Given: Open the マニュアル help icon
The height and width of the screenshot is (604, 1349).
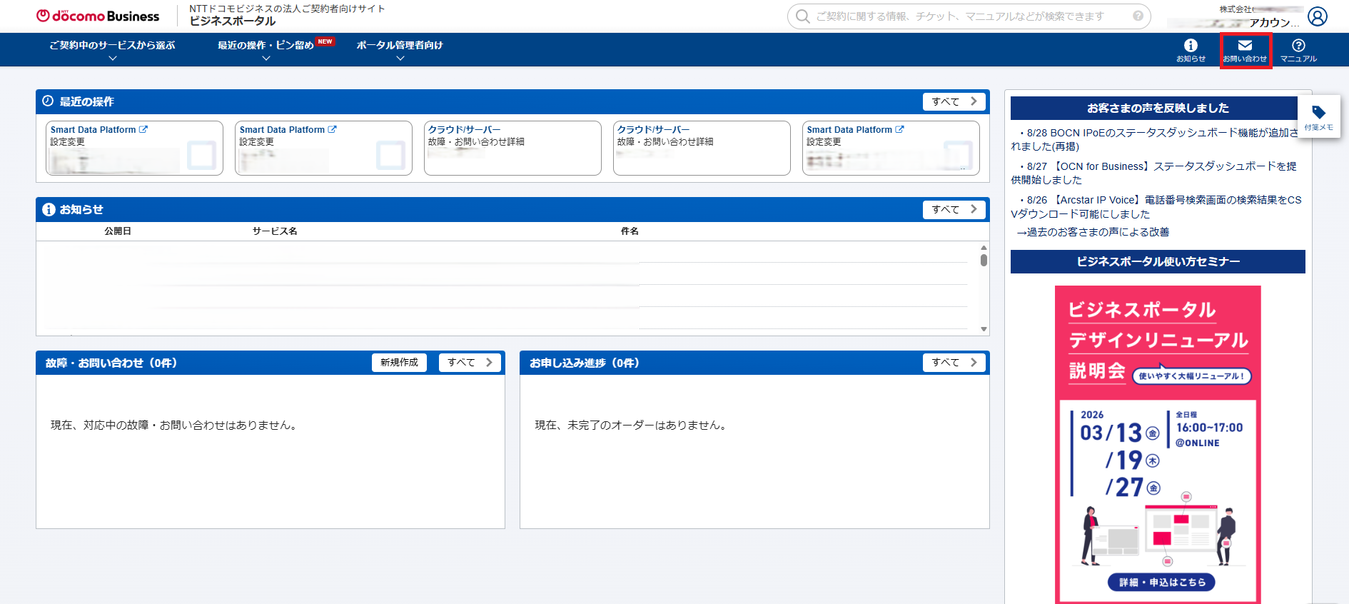Looking at the screenshot, I should point(1298,50).
